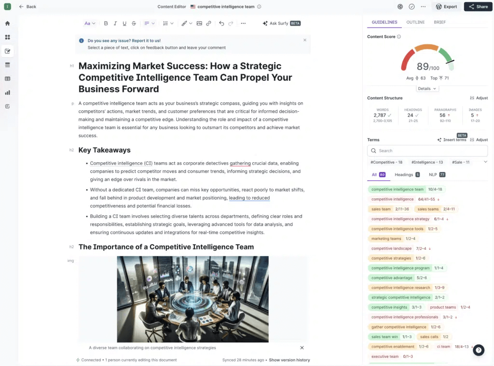494x366 pixels.
Task: Click the Undo icon
Action: click(221, 23)
